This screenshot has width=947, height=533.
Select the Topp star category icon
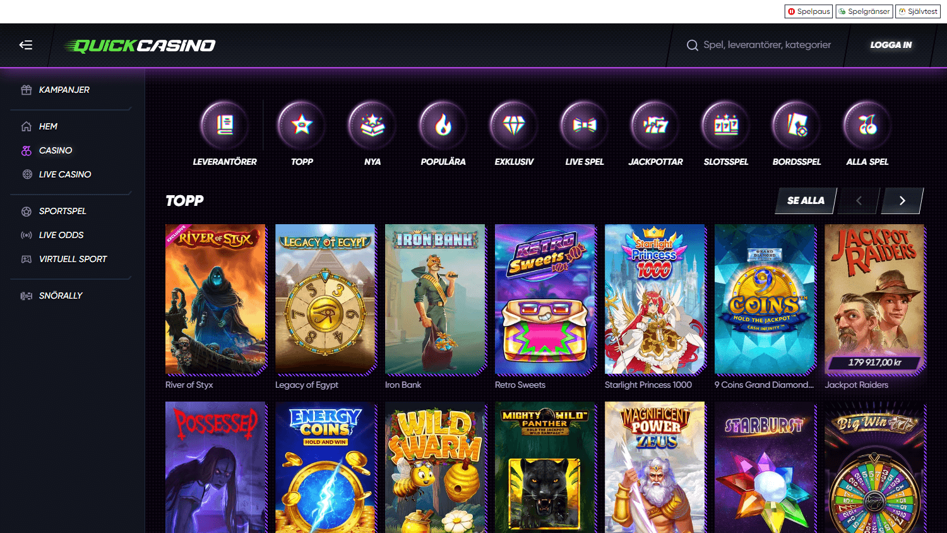[x=302, y=125]
